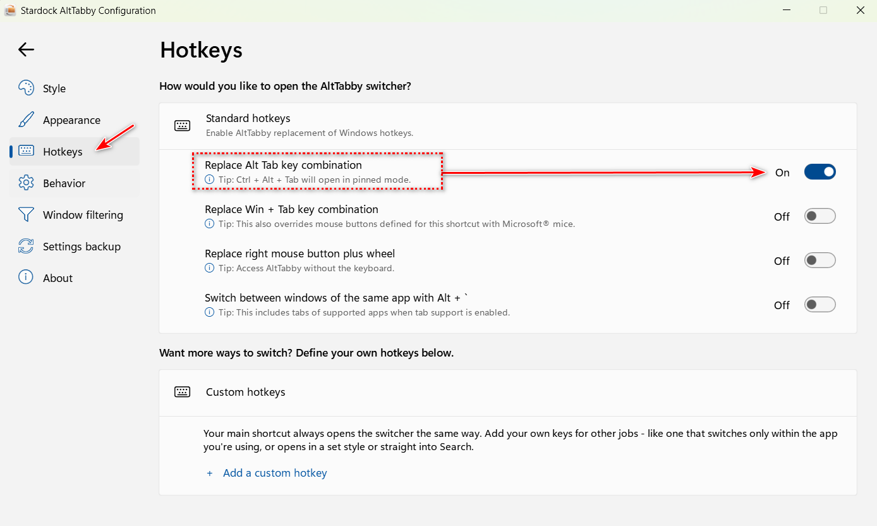Open the Style settings page

[75, 89]
